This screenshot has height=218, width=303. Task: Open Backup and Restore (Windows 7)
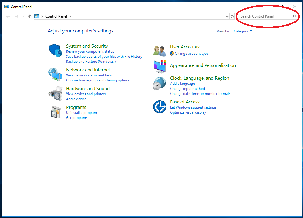(92, 62)
